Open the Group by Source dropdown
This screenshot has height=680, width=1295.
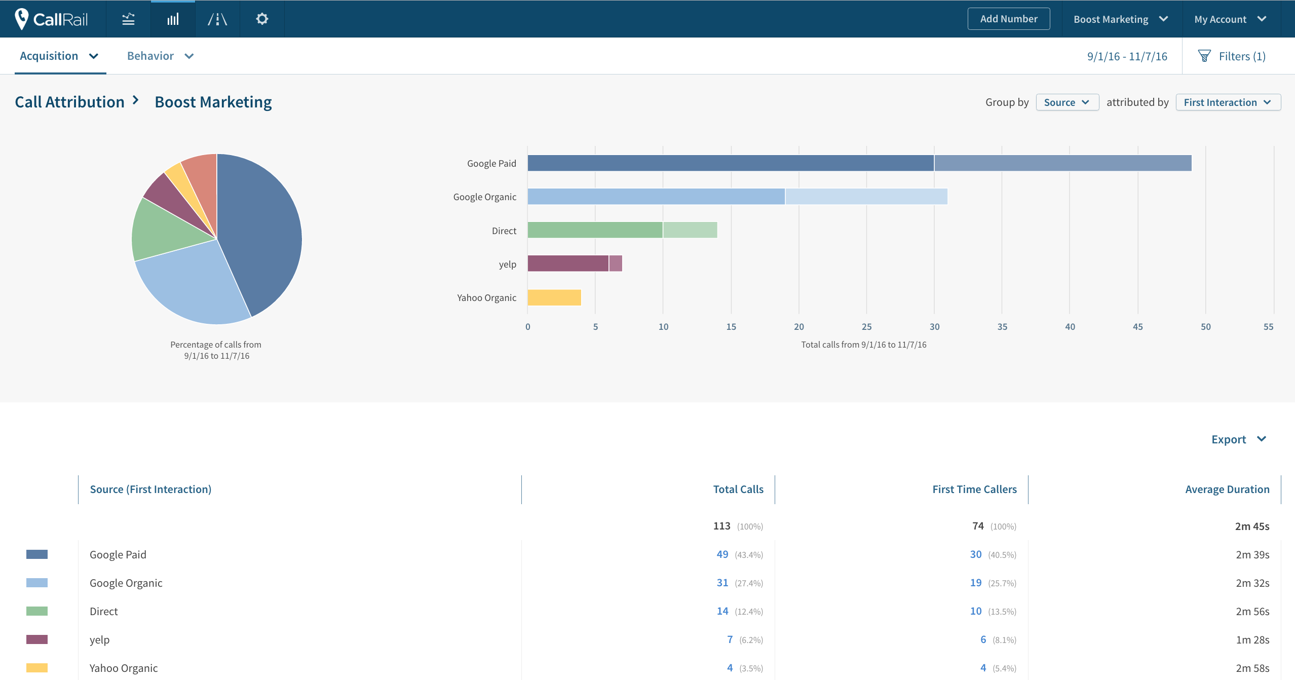point(1067,102)
